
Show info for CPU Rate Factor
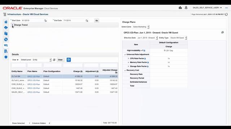(145, 58)
